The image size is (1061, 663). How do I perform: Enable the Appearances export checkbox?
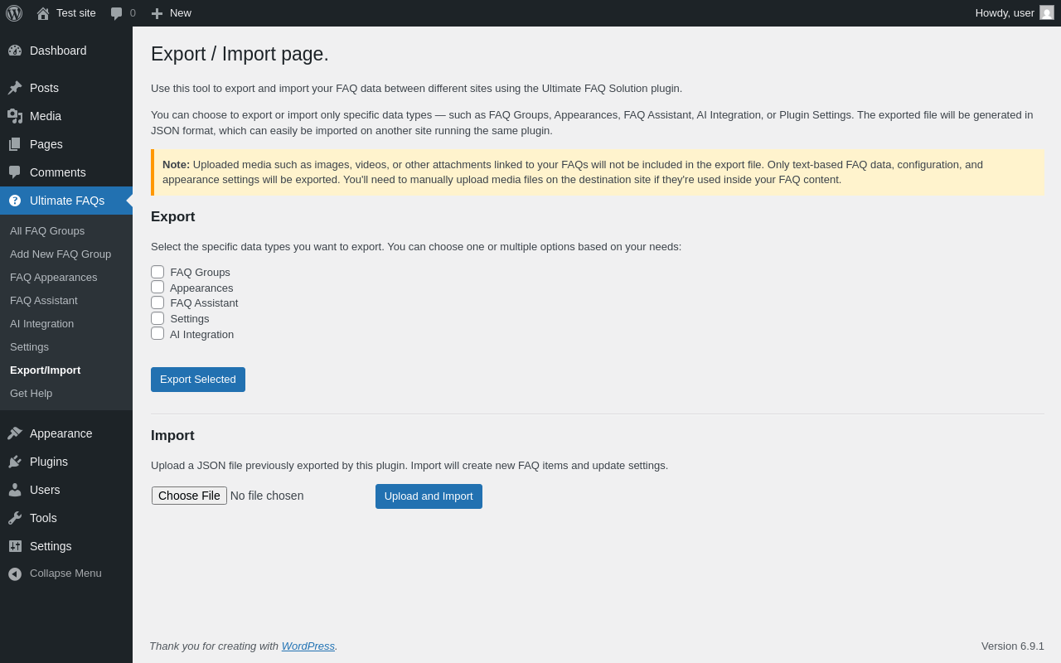point(157,287)
